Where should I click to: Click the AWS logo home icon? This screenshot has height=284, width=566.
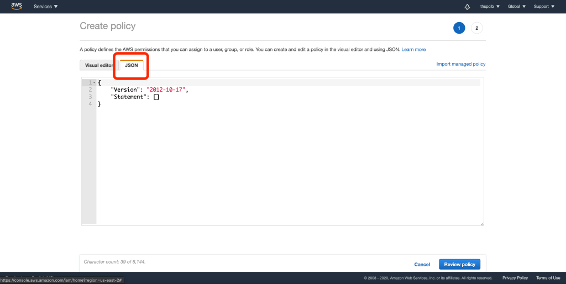[x=16, y=7]
